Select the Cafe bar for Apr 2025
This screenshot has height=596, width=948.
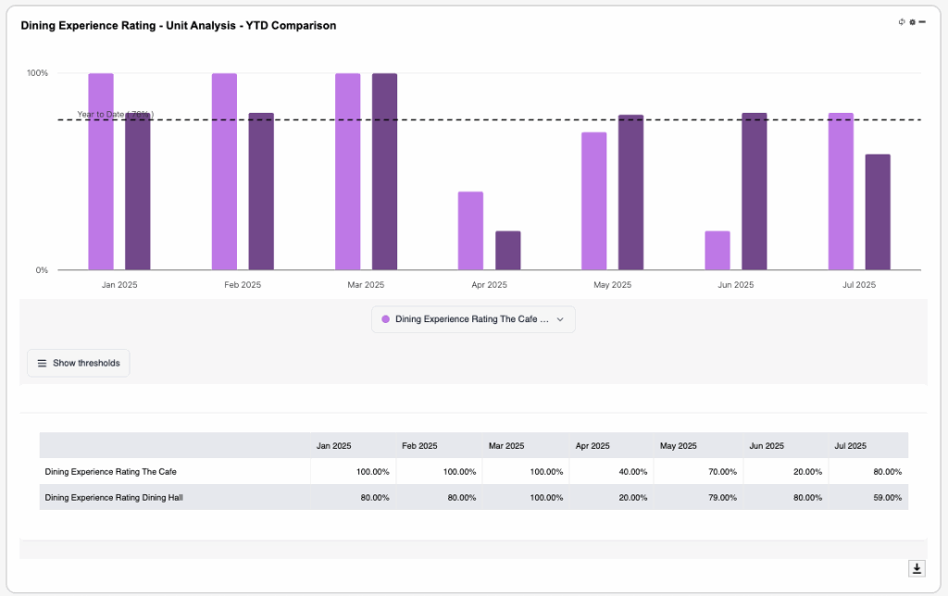[x=470, y=230]
